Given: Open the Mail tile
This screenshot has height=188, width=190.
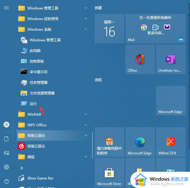Looking at the screenshot, I should tap(155, 29).
